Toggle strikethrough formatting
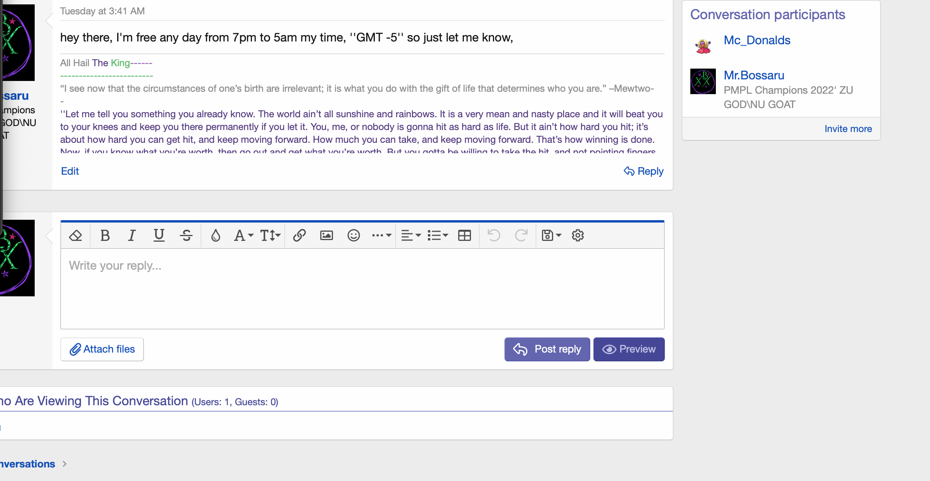The width and height of the screenshot is (930, 481). (186, 236)
